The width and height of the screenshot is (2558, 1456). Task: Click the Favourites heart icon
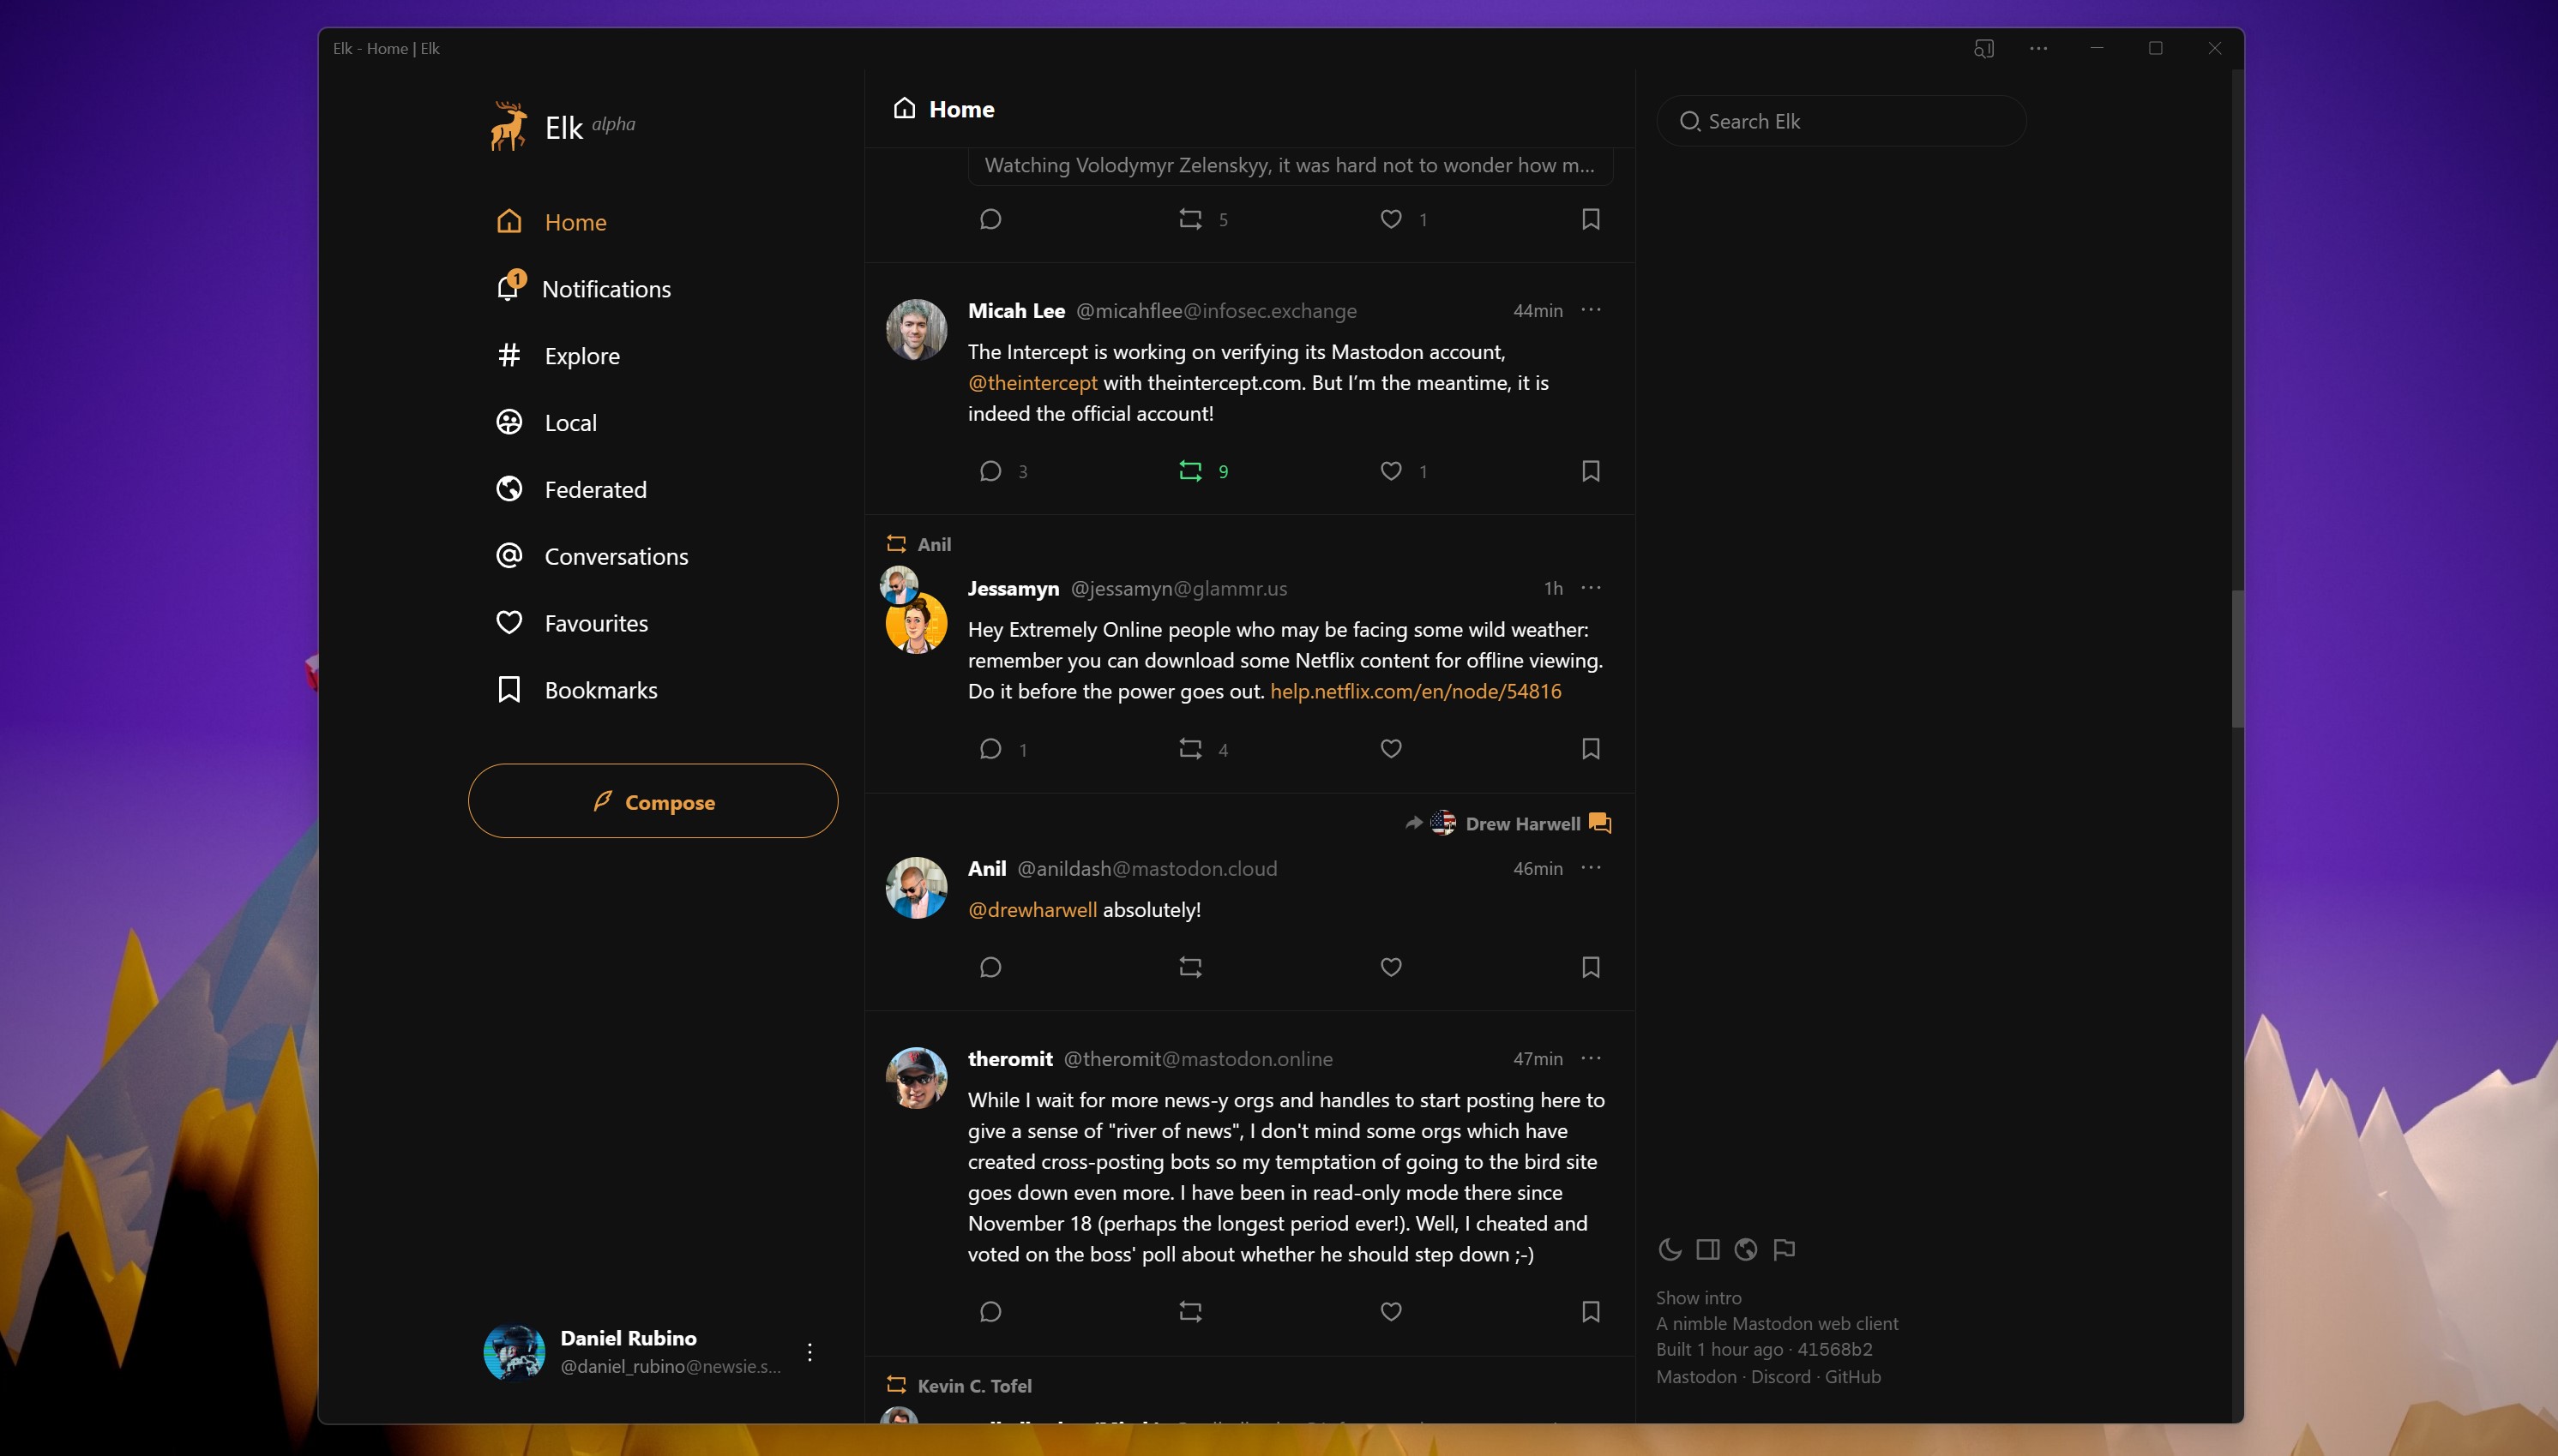click(509, 622)
